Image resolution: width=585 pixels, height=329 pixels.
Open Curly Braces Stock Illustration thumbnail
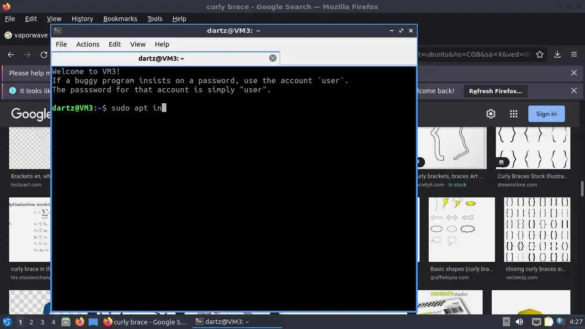click(x=533, y=148)
